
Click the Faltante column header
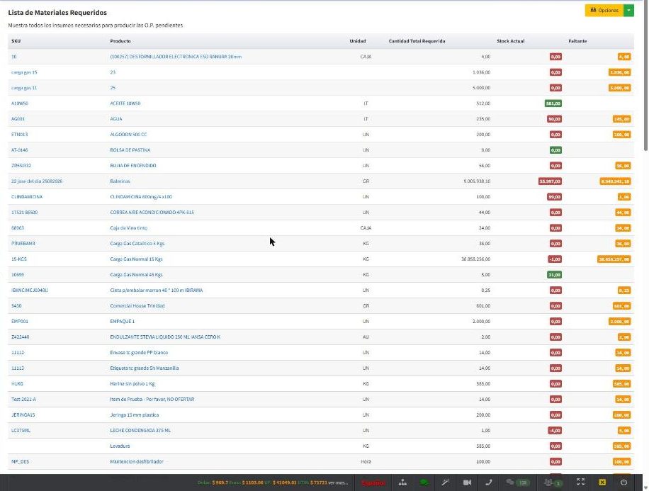pyautogui.click(x=577, y=41)
